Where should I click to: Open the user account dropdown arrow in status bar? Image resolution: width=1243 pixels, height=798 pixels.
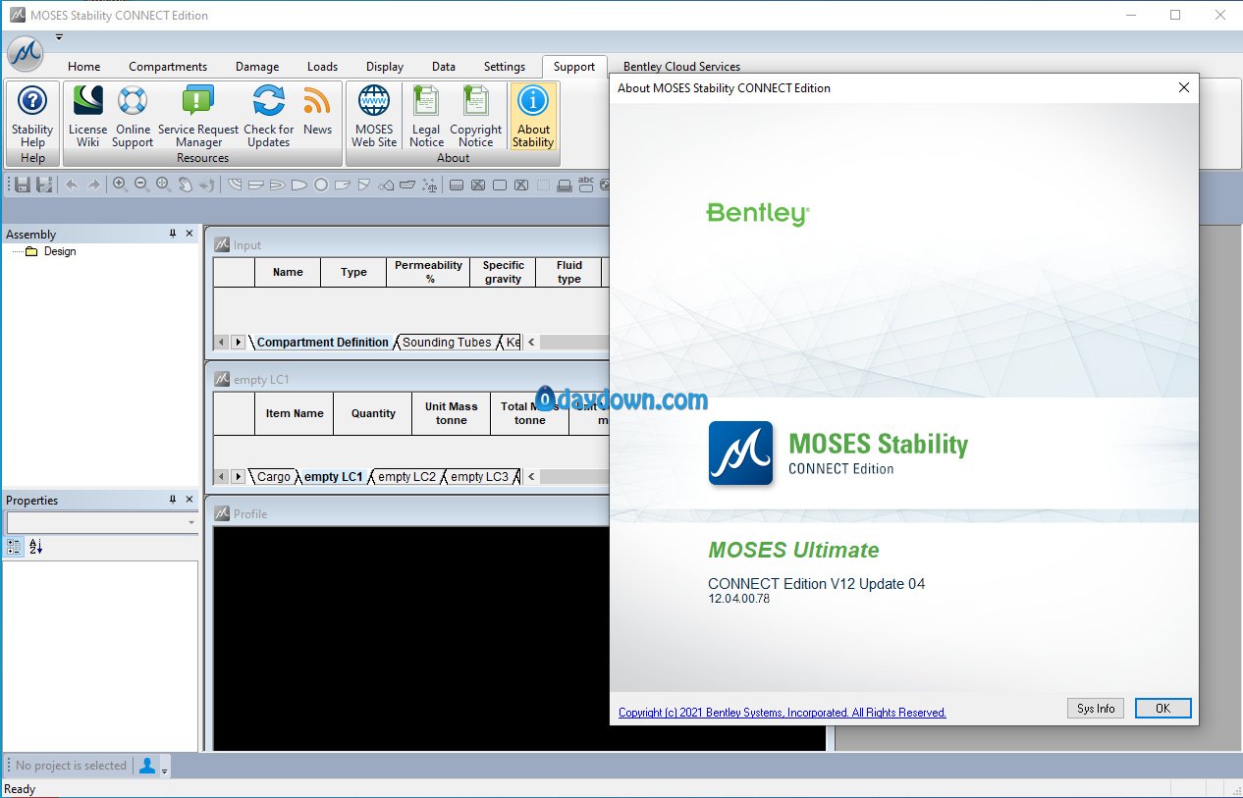(164, 770)
